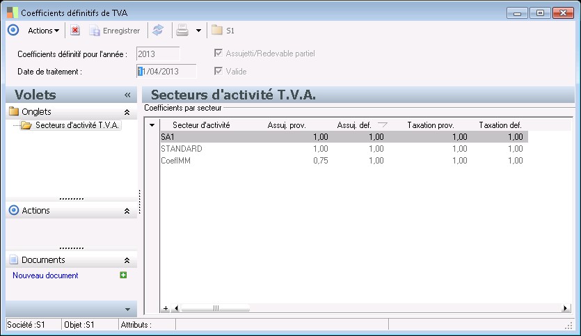The width and height of the screenshot is (581, 336).
Task: Toggle the Assujetti/Redevable partiel checkbox
Action: (218, 54)
